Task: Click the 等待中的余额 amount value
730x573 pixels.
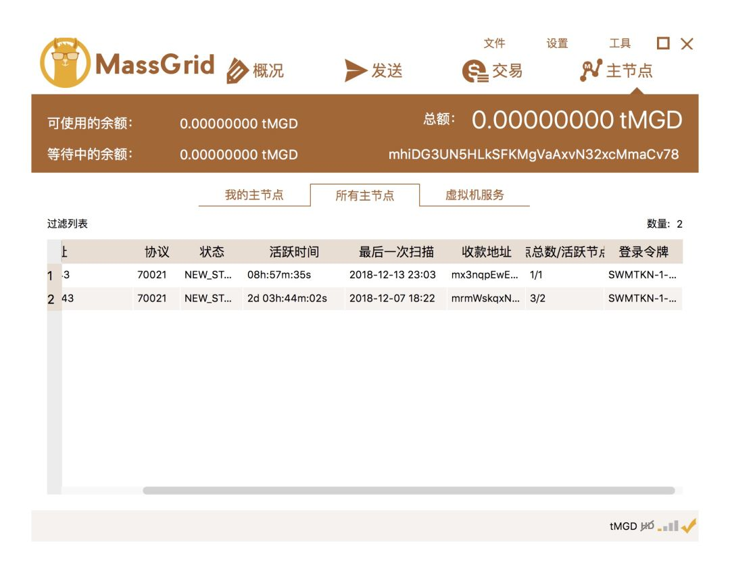Action: [x=239, y=155]
